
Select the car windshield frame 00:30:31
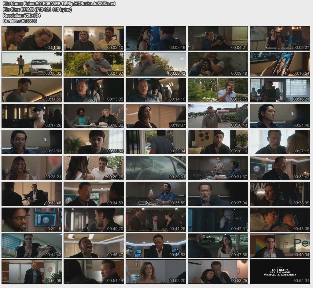(x=156, y=168)
